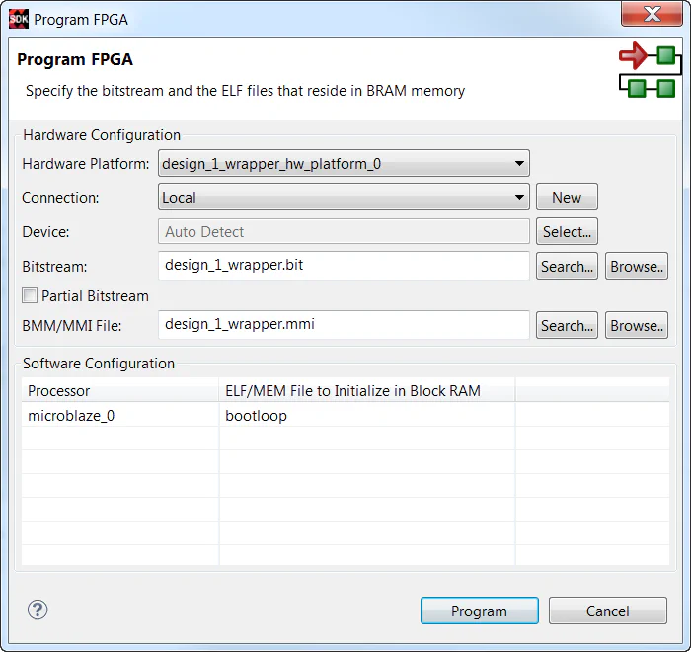The image size is (691, 652).
Task: Click the Program button
Action: 480,611
